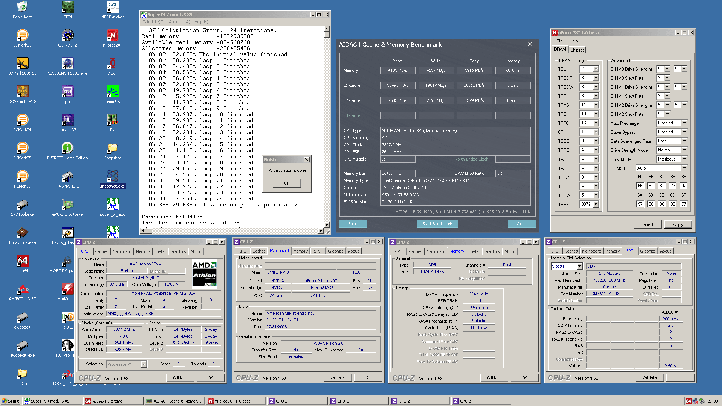
Task: Switch to Caches tab in first CPU-Z window
Action: point(101,251)
